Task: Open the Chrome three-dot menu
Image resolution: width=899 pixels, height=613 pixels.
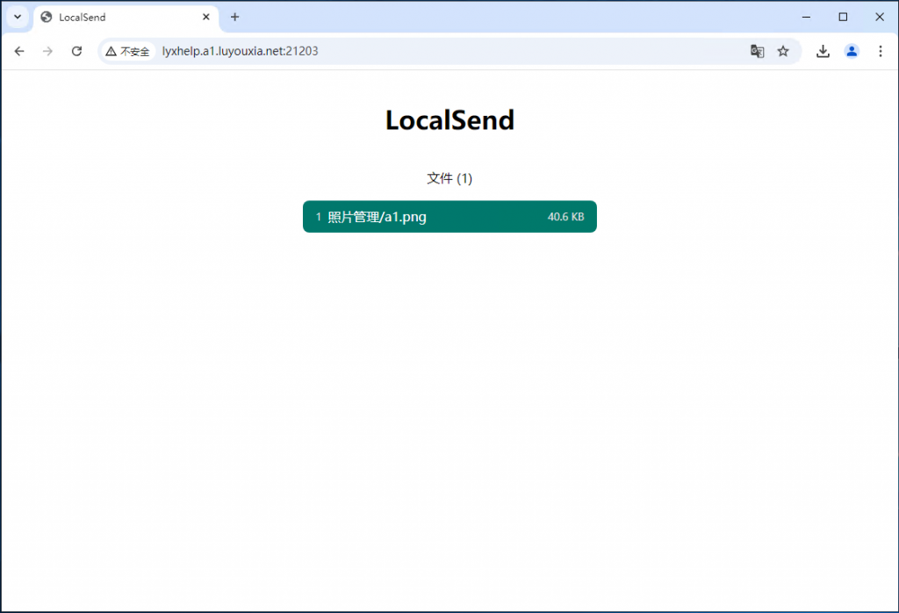Action: tap(881, 51)
